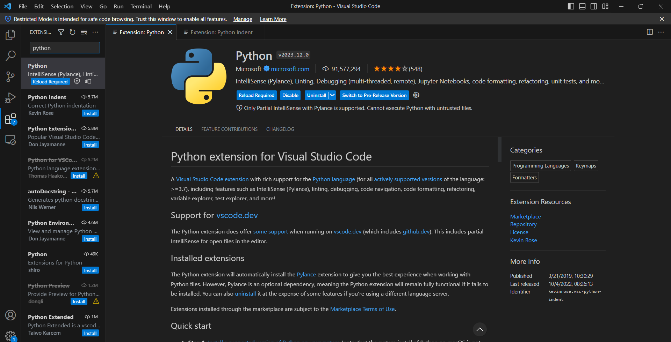Click the star rating (548)

click(398, 69)
